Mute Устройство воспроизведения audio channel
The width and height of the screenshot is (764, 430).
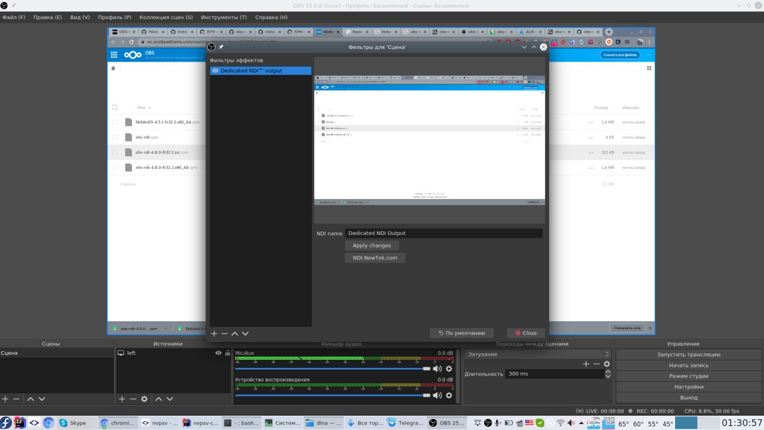(x=438, y=395)
